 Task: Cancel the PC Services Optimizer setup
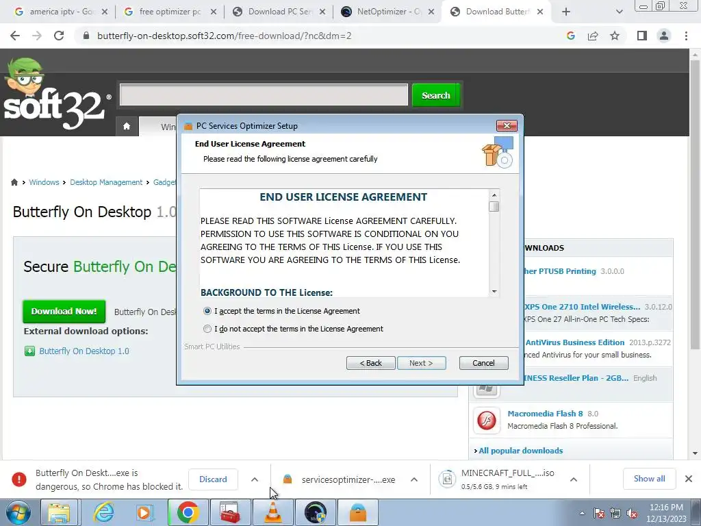[x=484, y=363]
